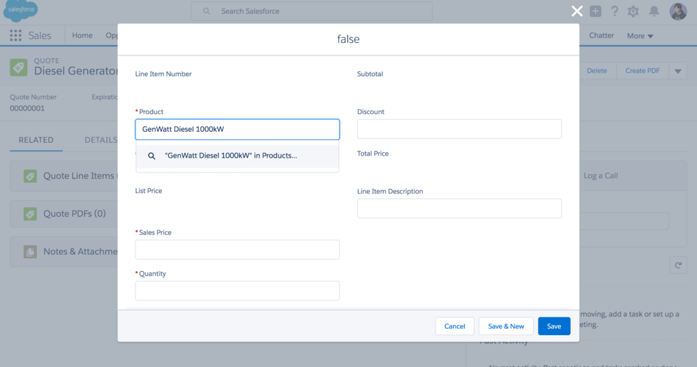Click the Subtotal label
Image resolution: width=697 pixels, height=367 pixels.
(370, 74)
